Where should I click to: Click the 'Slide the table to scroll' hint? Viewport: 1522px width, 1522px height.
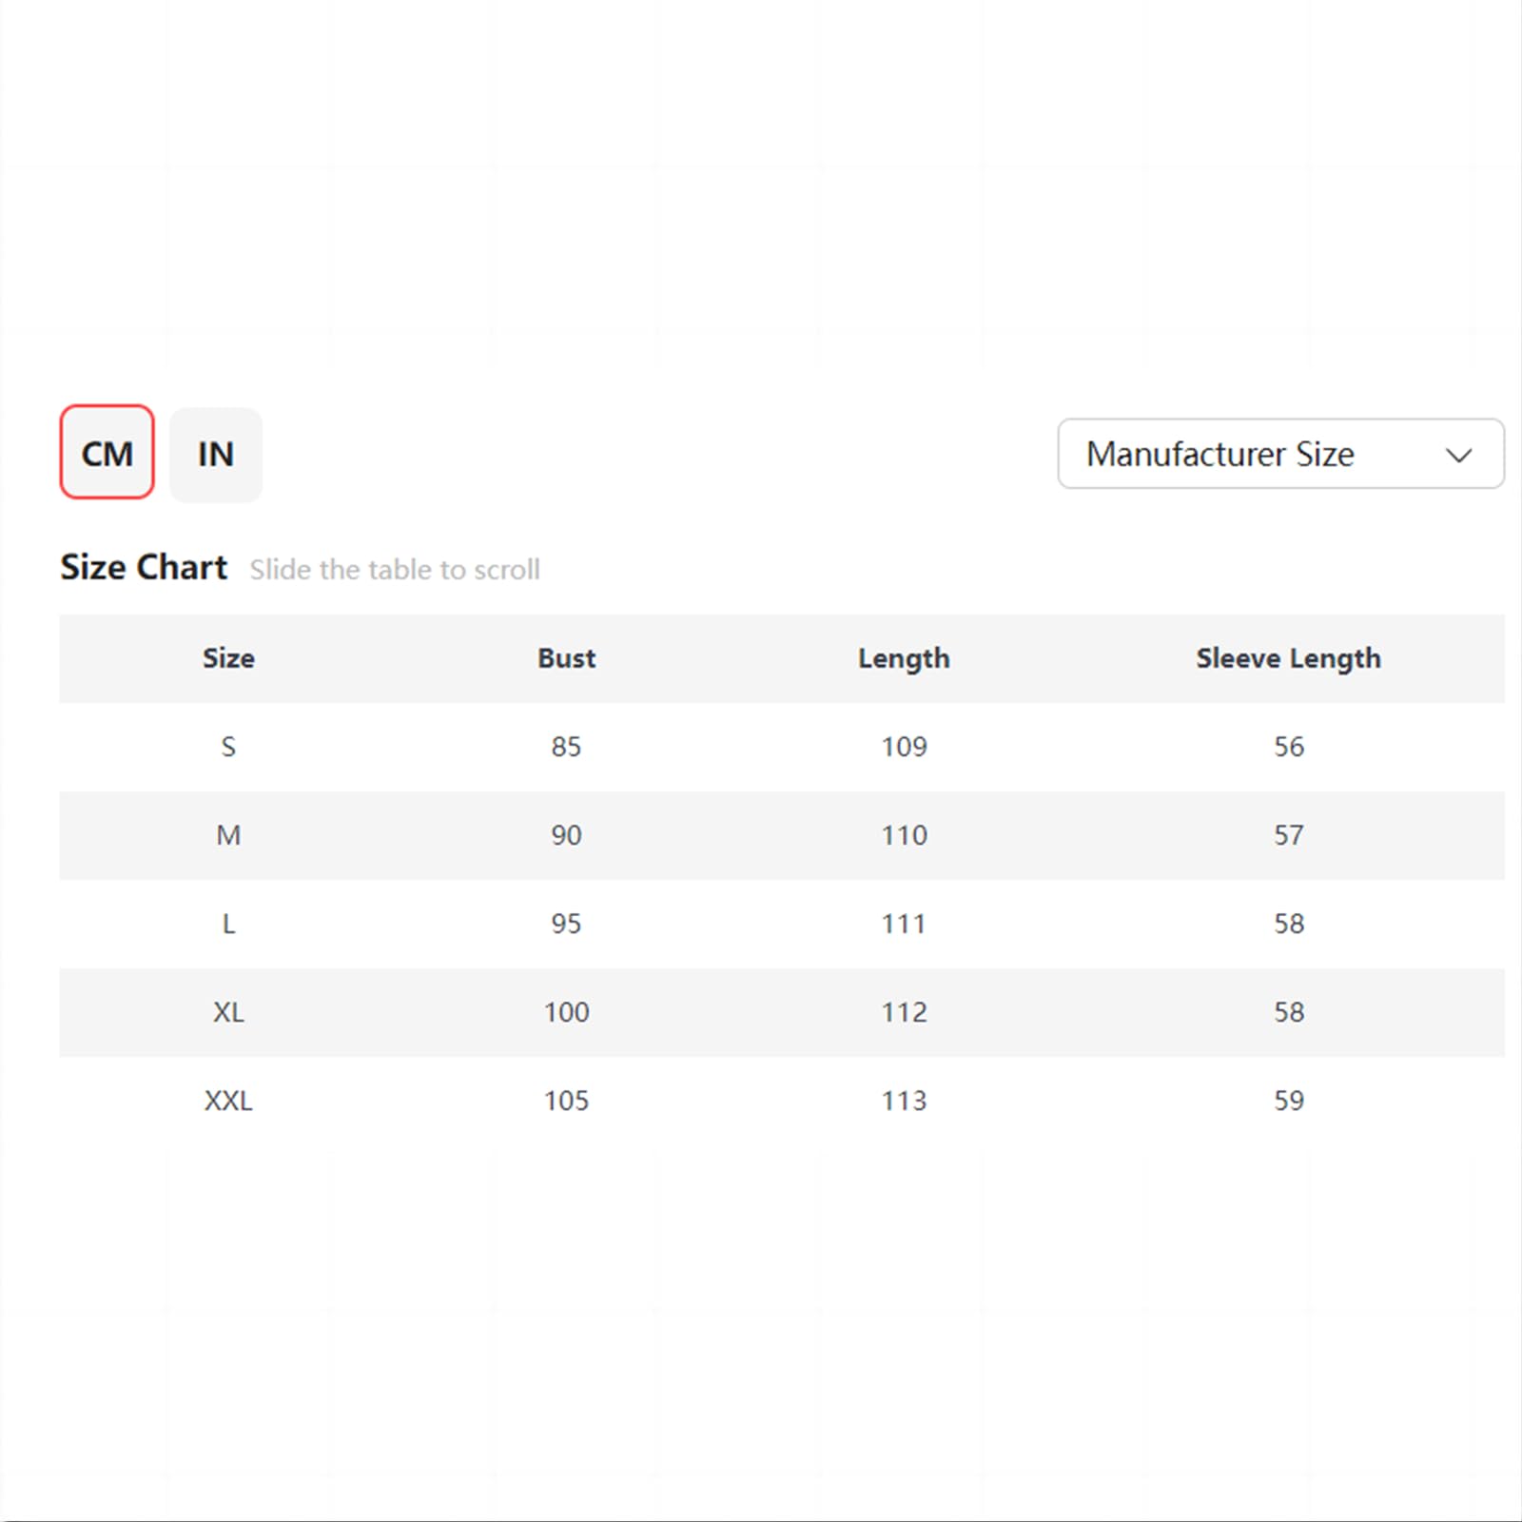coord(395,570)
